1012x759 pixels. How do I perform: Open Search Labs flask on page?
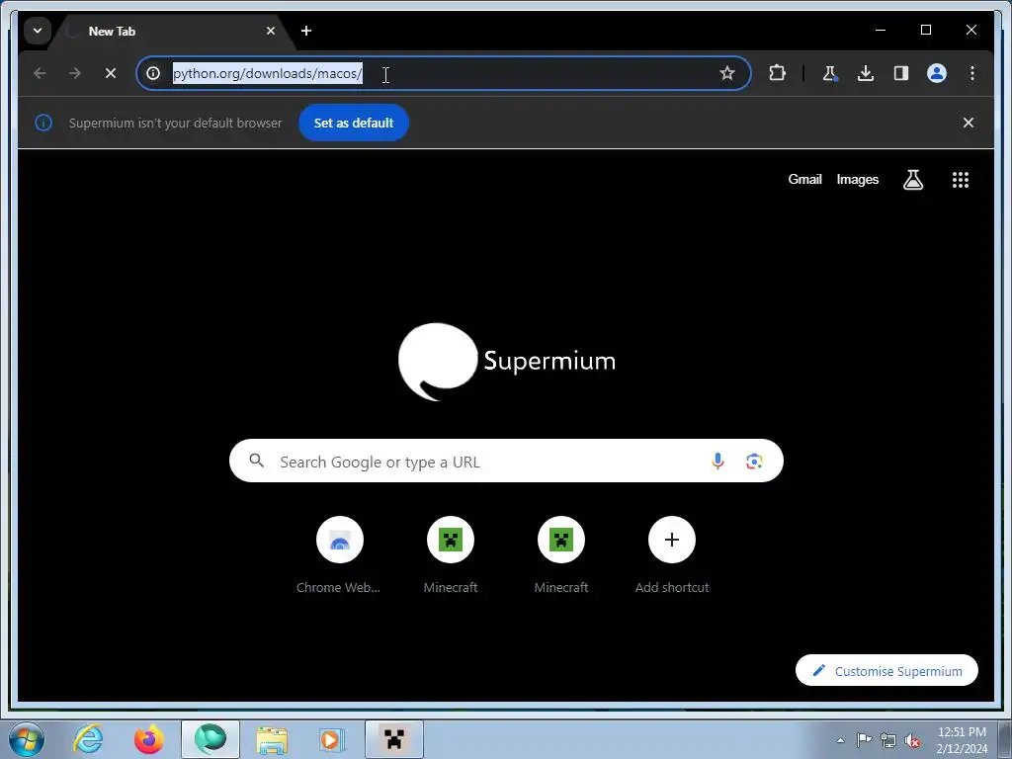click(x=912, y=180)
